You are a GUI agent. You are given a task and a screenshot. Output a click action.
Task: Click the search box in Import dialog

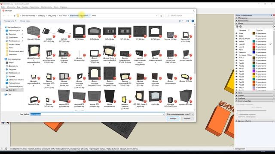tap(180, 16)
